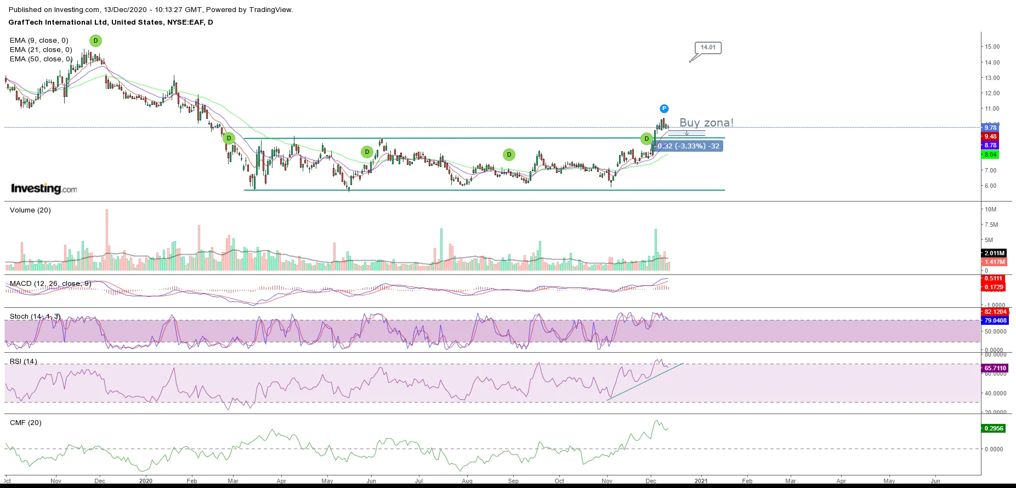
Task: Click the 9.78 last price tag
Action: point(990,128)
